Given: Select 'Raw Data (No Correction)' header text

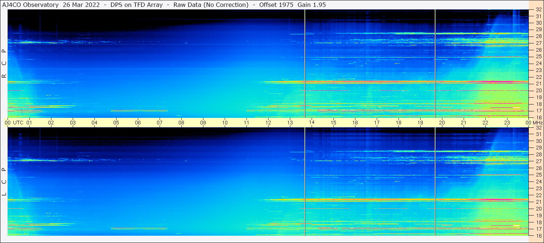Looking at the screenshot, I should (211, 5).
